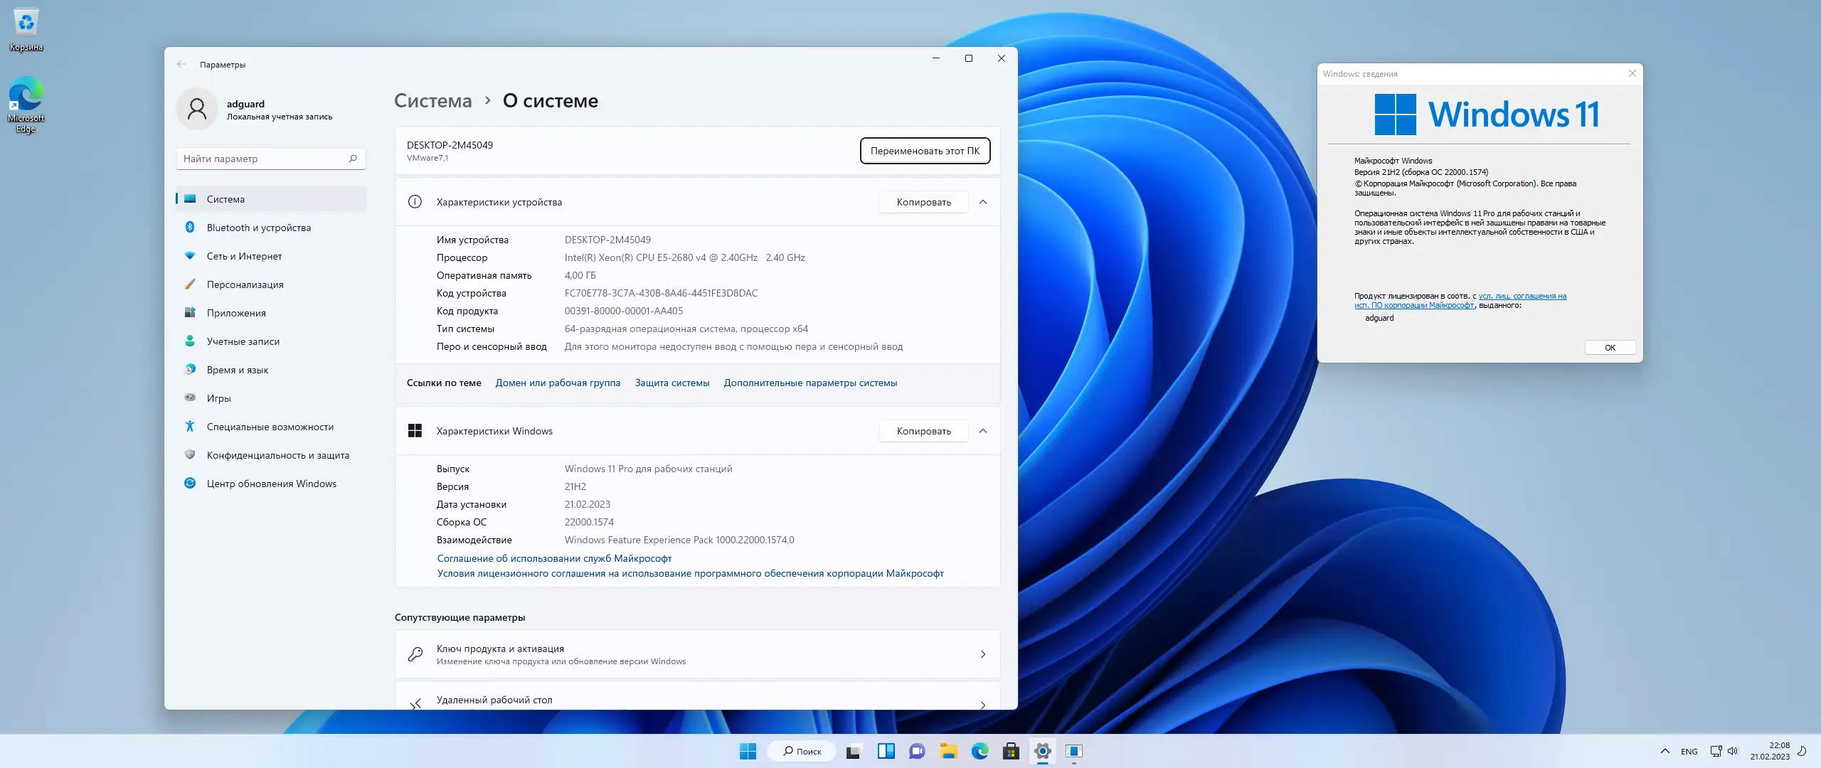The height and width of the screenshot is (768, 1821).
Task: Click the Найти параметр search field
Action: [x=270, y=158]
